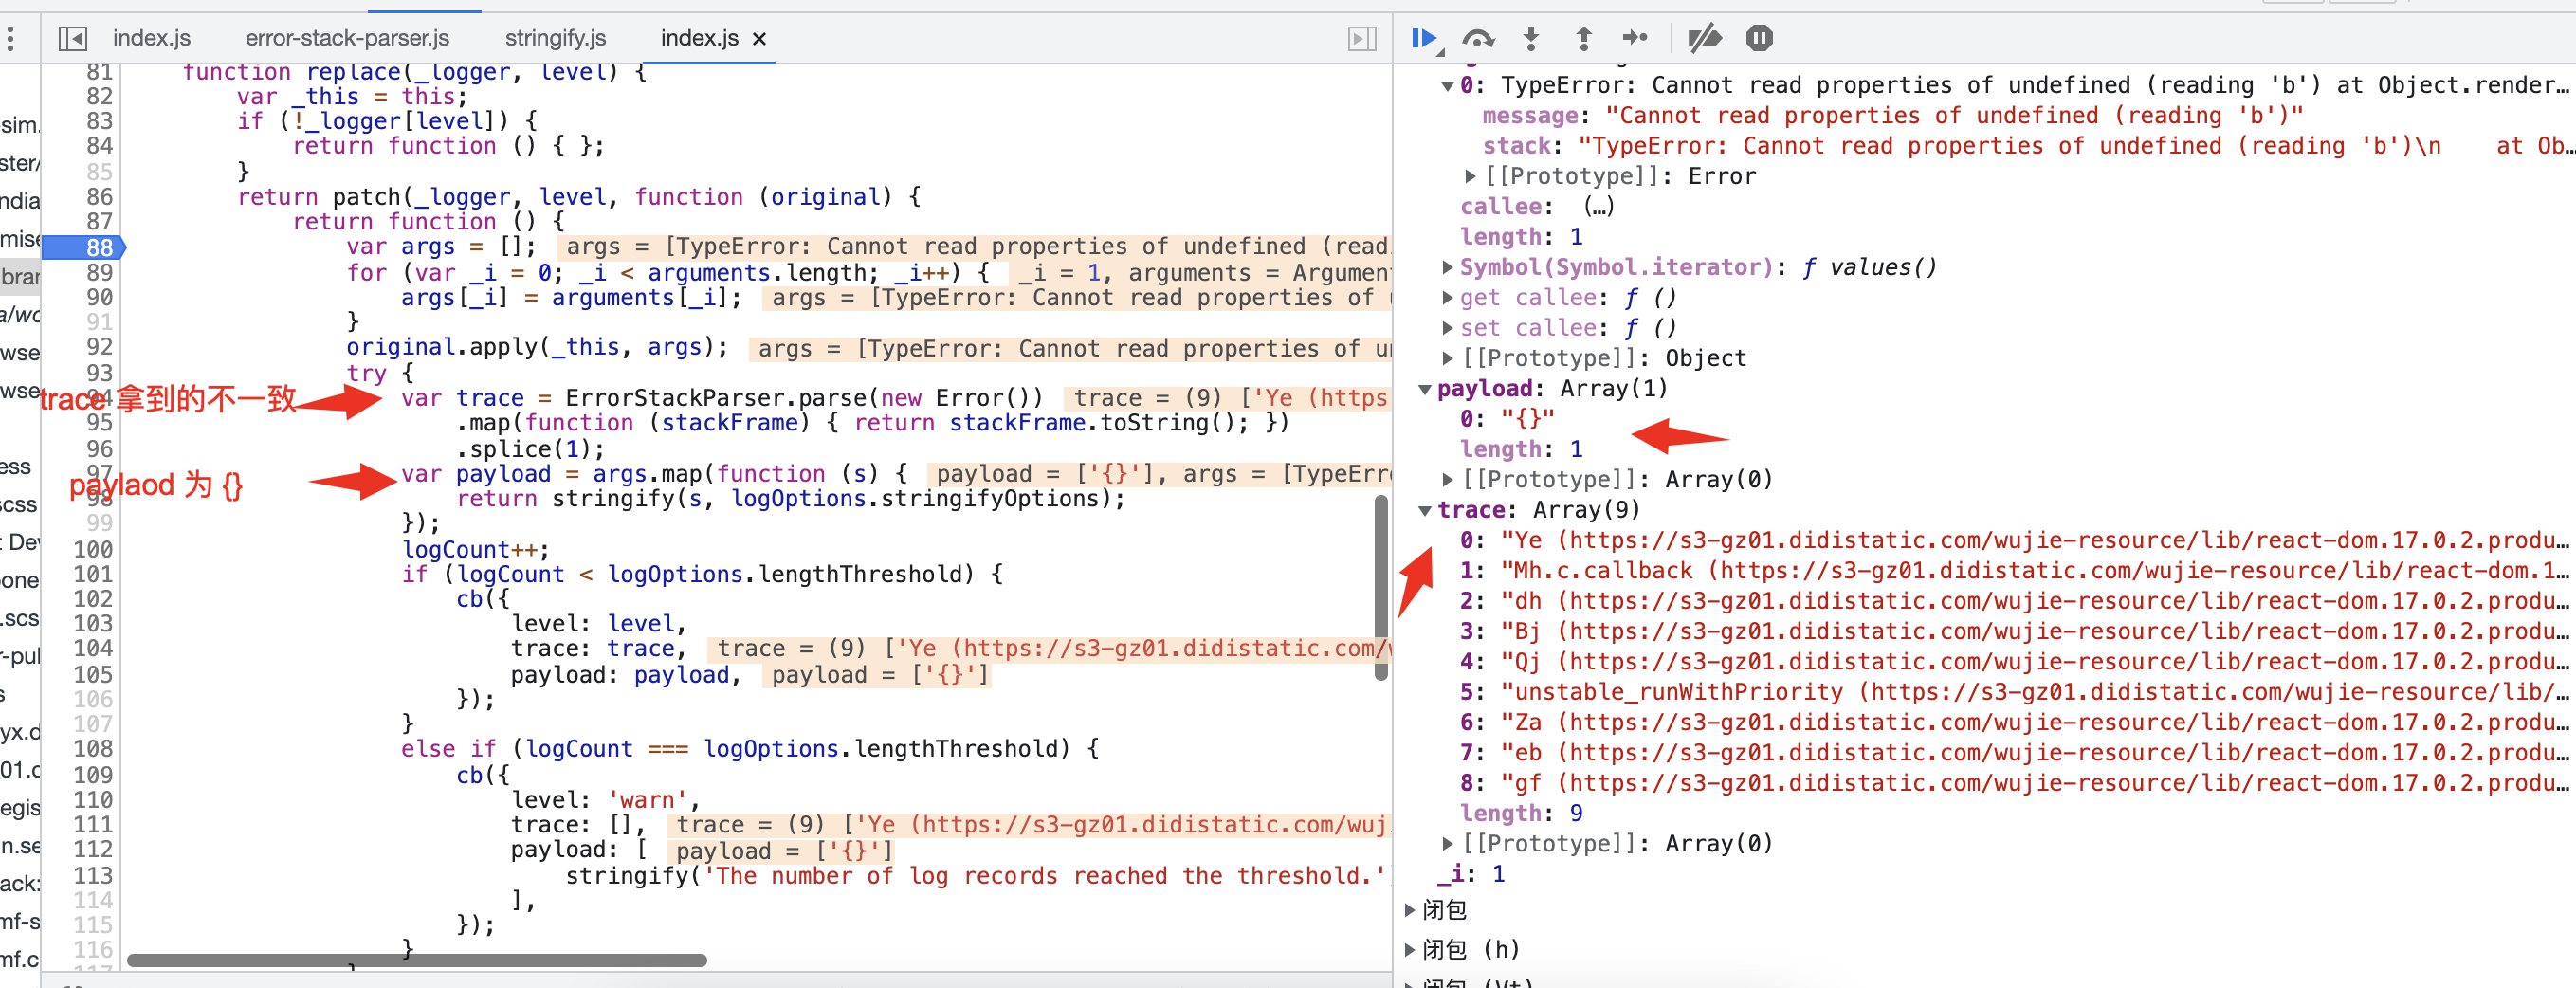Switch to the stringify.js tab
The image size is (2576, 988).
pyautogui.click(x=555, y=38)
